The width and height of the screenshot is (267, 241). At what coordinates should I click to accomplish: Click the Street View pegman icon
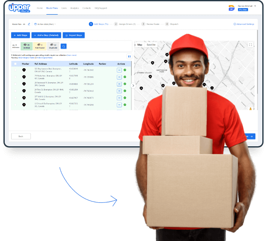tap(251, 108)
